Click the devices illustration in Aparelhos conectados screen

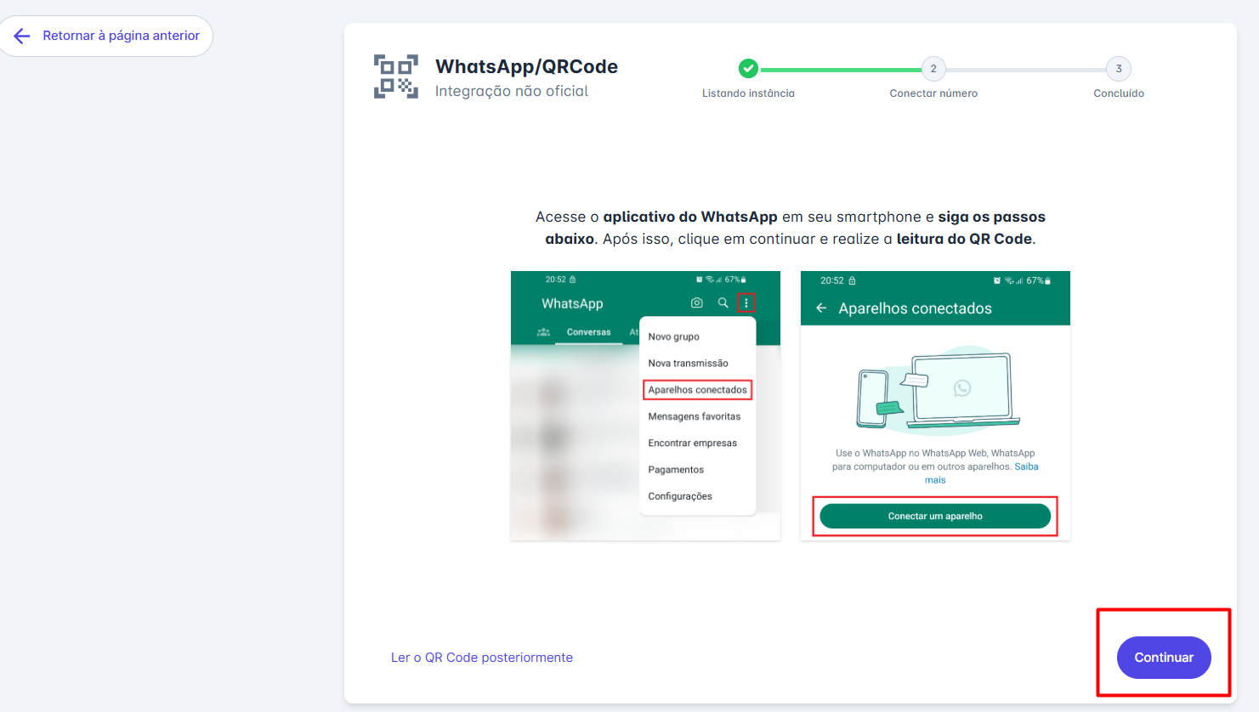coord(939,389)
